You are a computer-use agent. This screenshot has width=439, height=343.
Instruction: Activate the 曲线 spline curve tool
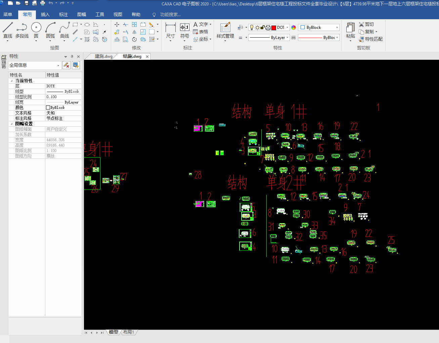click(x=64, y=31)
